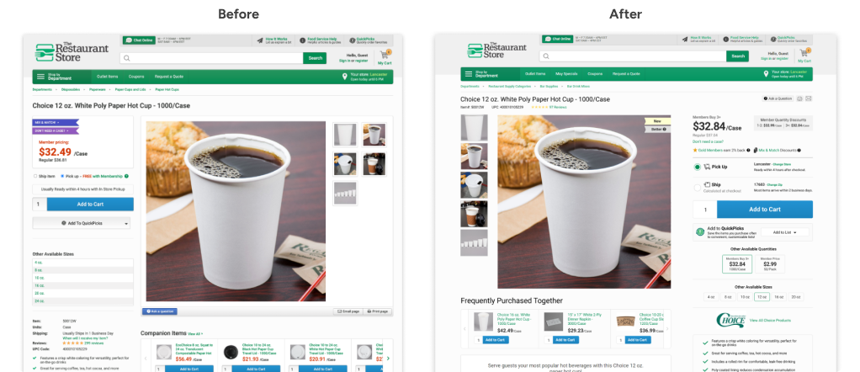The image size is (860, 372).
Task: Click the info icon on the Seller badge, After page
Action: (664, 130)
